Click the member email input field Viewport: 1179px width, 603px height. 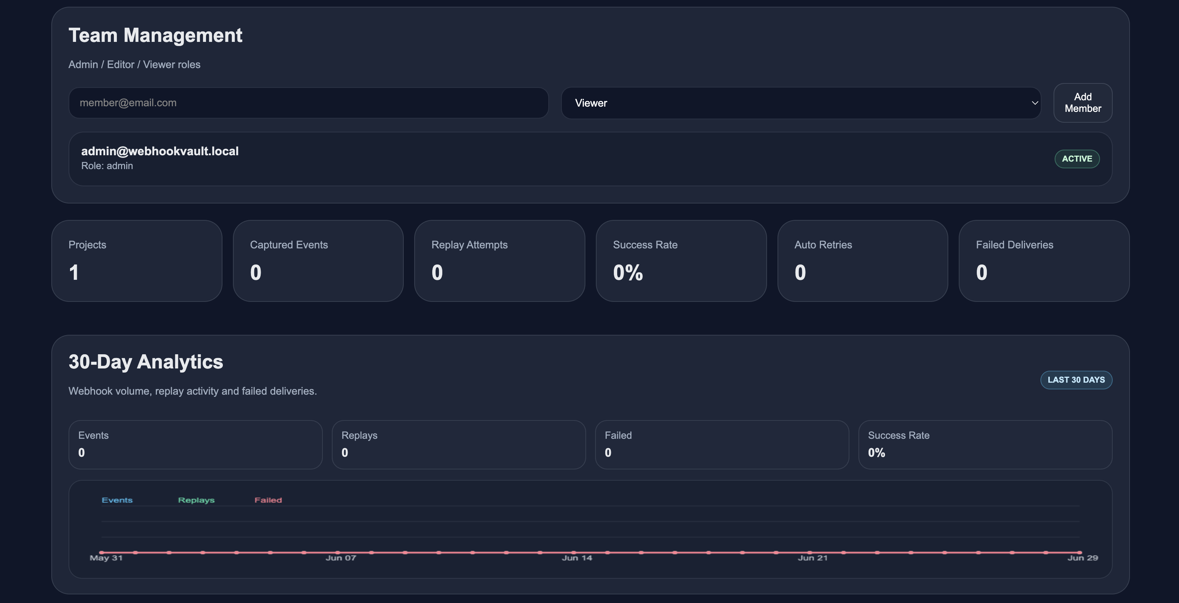click(309, 103)
